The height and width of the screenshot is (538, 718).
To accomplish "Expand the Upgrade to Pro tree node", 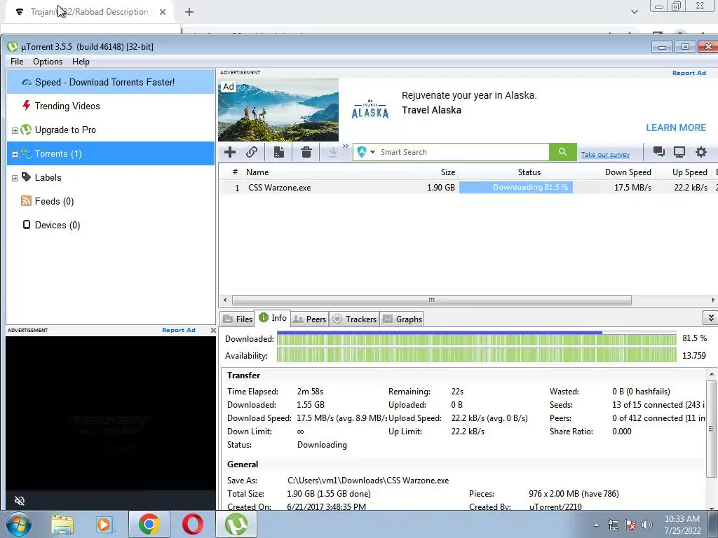I will tap(15, 130).
